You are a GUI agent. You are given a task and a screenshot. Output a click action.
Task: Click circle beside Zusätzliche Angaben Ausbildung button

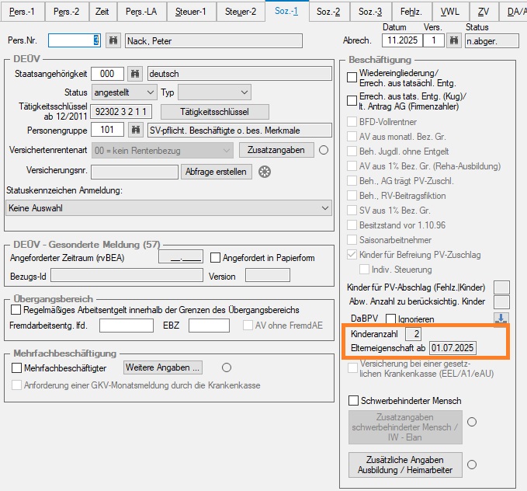click(472, 465)
